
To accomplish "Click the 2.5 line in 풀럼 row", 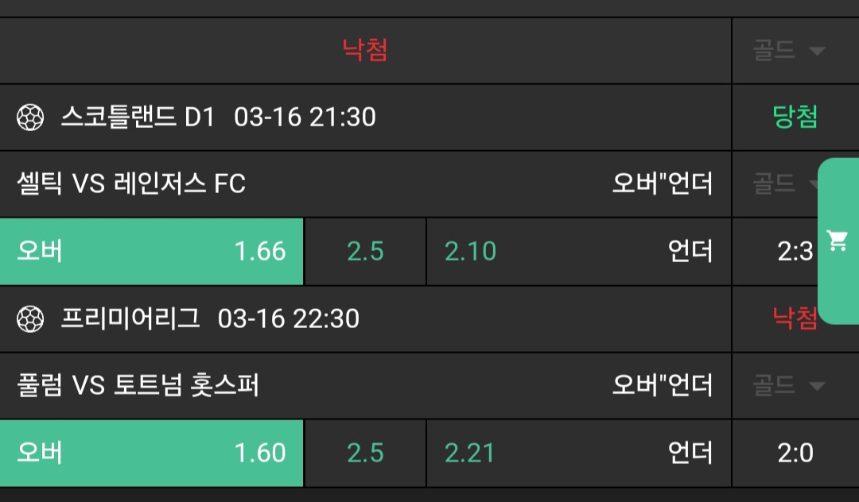I will point(365,453).
